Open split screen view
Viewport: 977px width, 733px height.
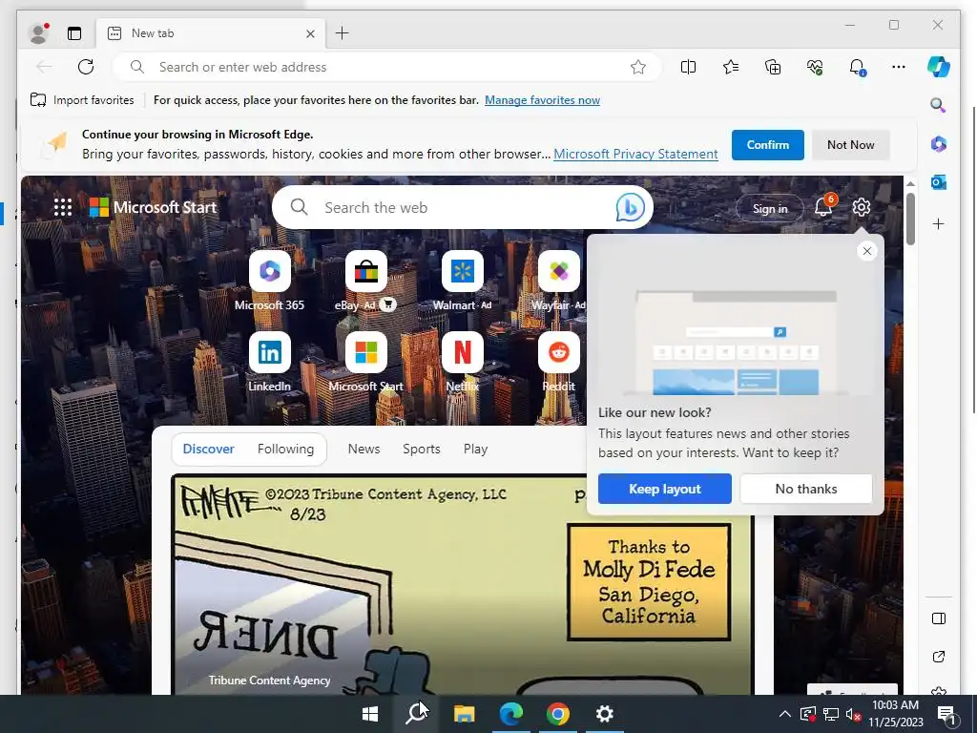pos(688,67)
